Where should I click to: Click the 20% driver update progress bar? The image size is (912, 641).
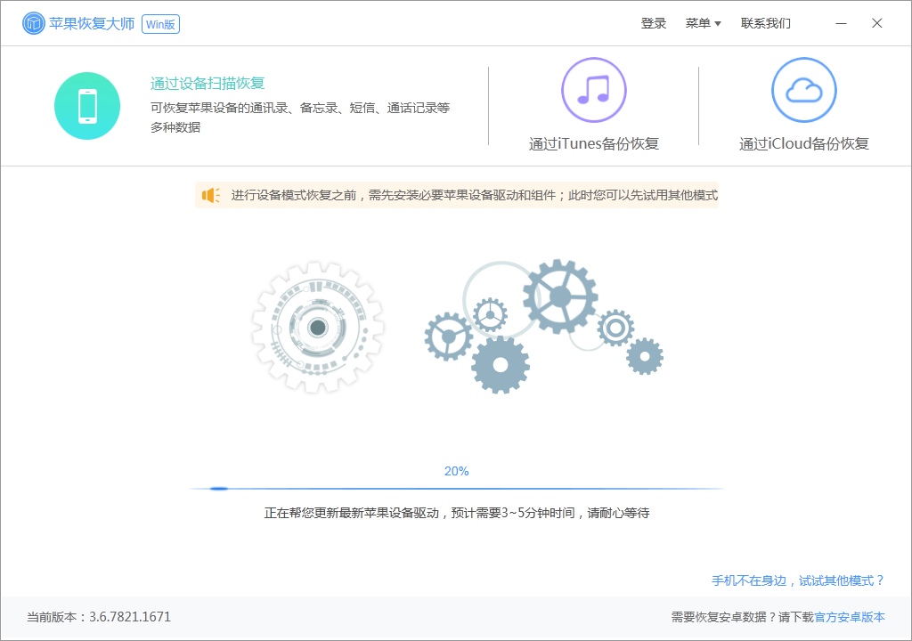(456, 486)
